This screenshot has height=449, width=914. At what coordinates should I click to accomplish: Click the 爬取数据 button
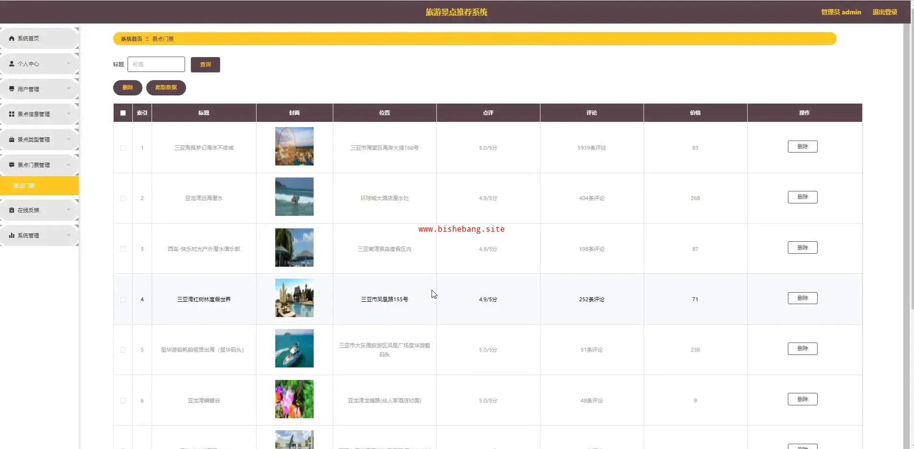click(166, 88)
